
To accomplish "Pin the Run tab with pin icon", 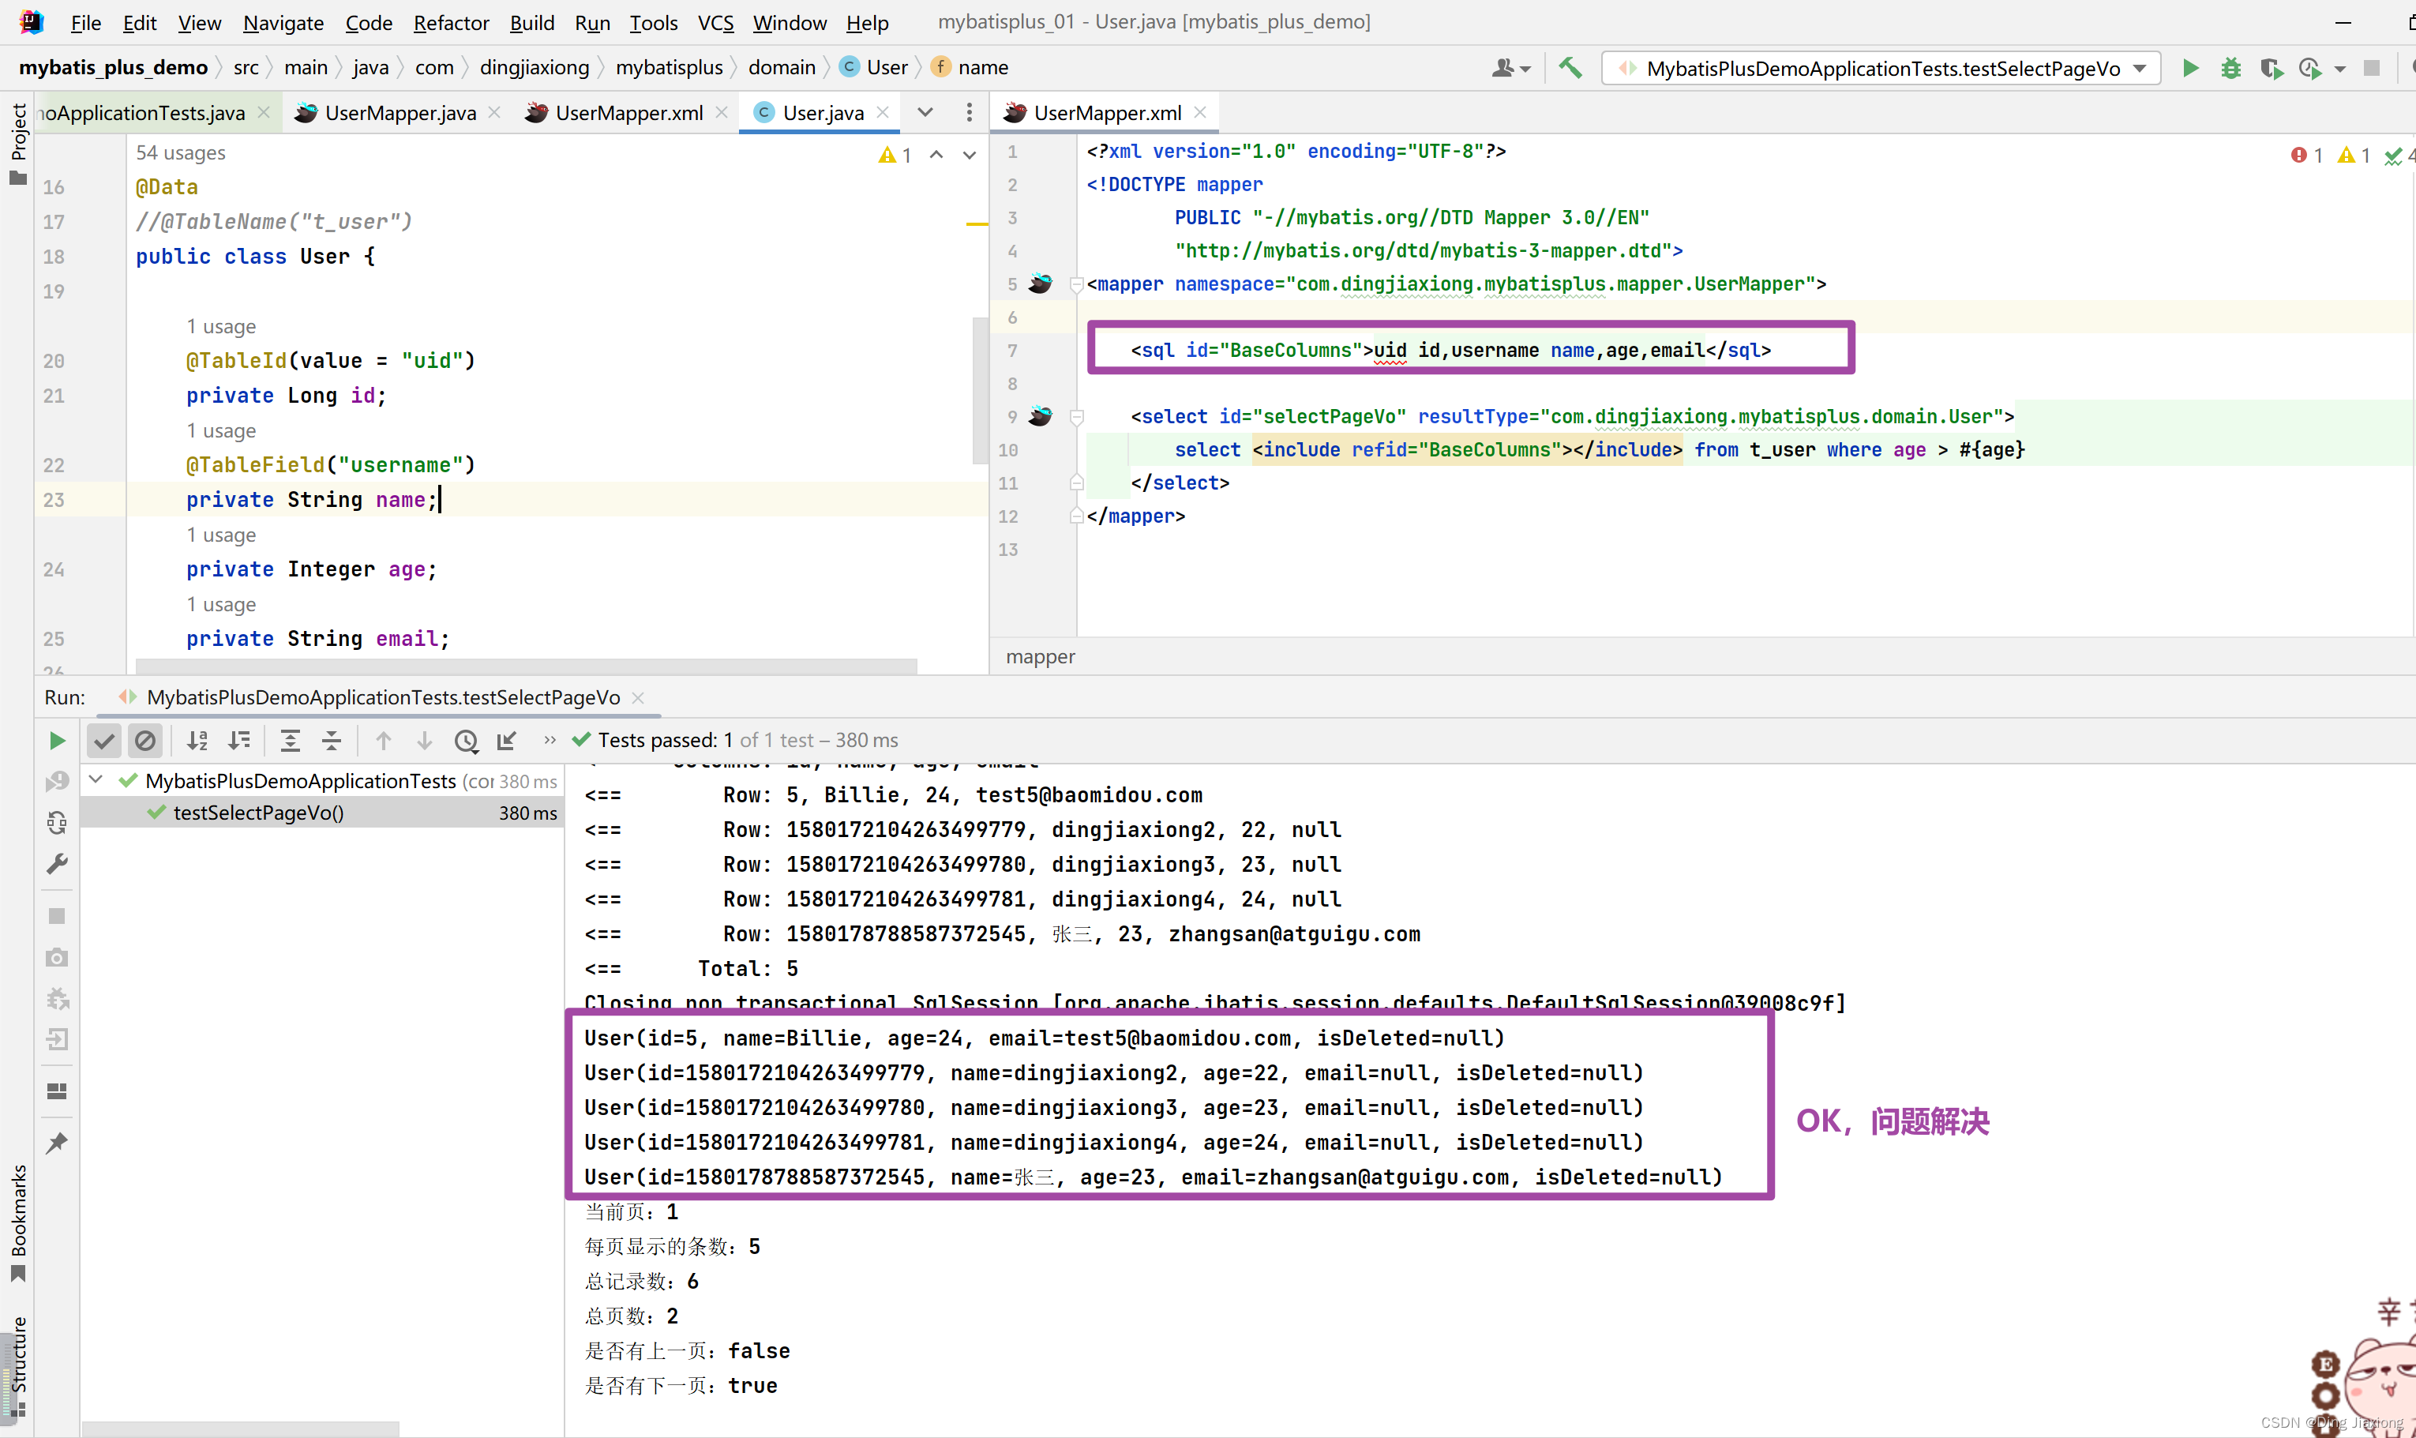I will click(x=57, y=1143).
